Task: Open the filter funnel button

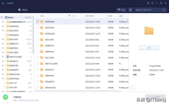Action: point(121,10)
